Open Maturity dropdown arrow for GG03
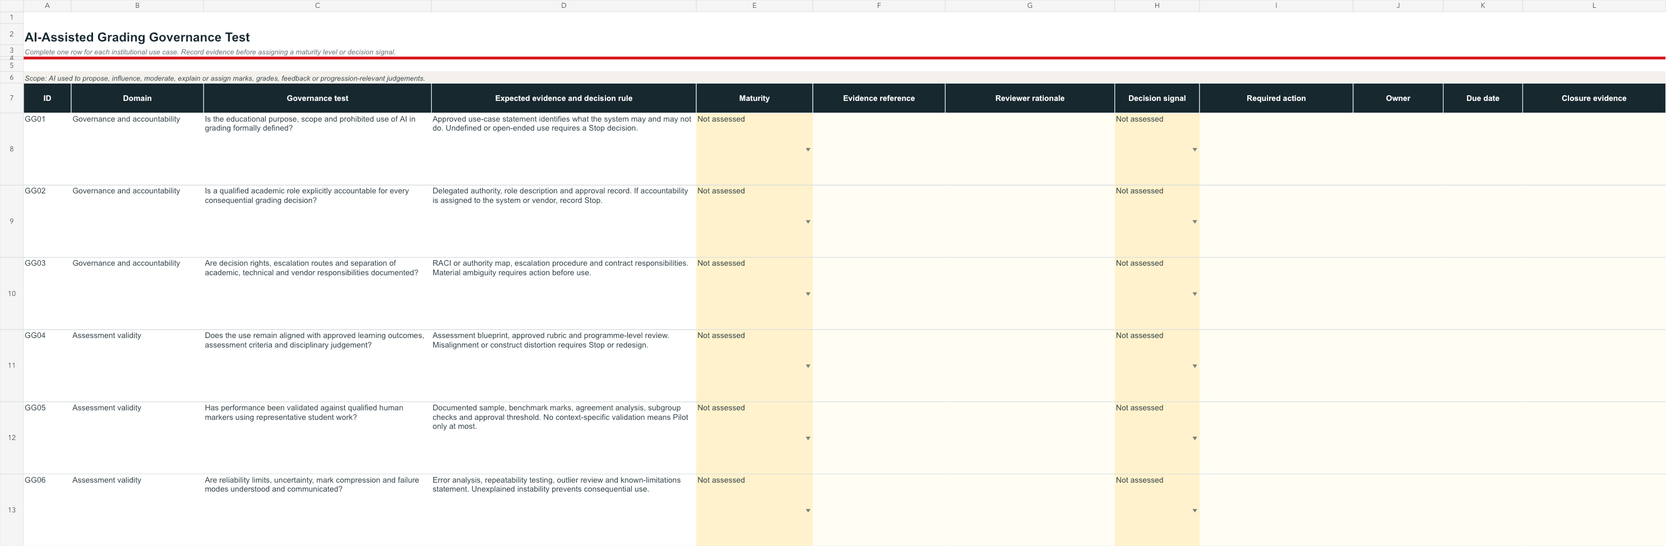Screen dimensions: 1666x546 click(808, 294)
